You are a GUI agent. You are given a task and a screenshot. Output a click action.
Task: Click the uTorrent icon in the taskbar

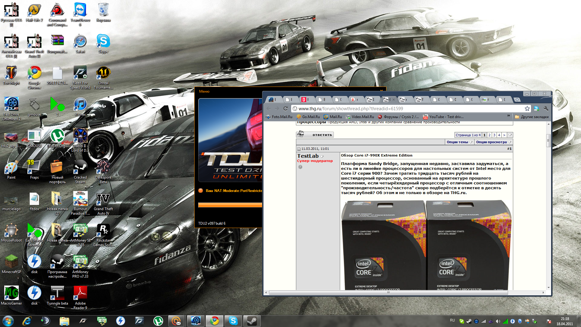pyautogui.click(x=158, y=321)
